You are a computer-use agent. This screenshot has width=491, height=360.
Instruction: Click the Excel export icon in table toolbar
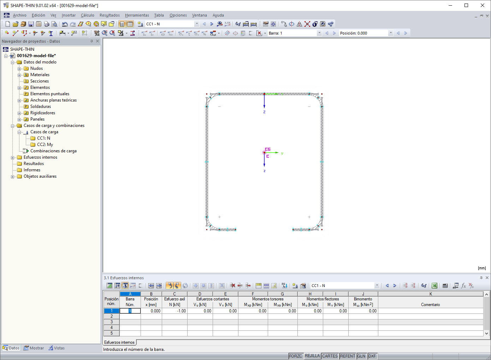point(434,286)
